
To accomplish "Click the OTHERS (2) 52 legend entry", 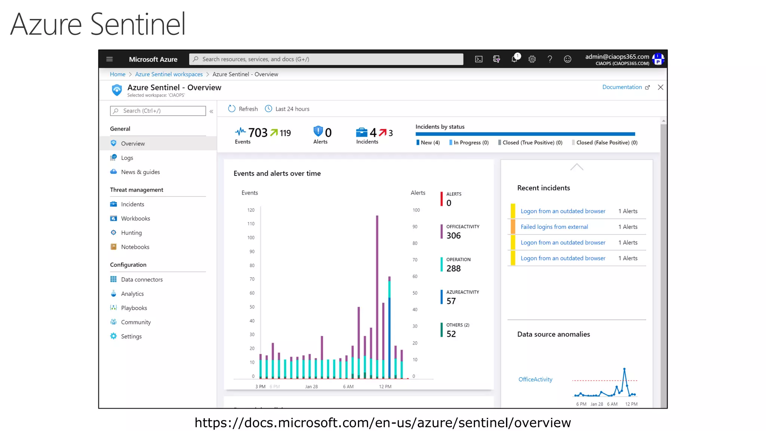I will coord(455,330).
